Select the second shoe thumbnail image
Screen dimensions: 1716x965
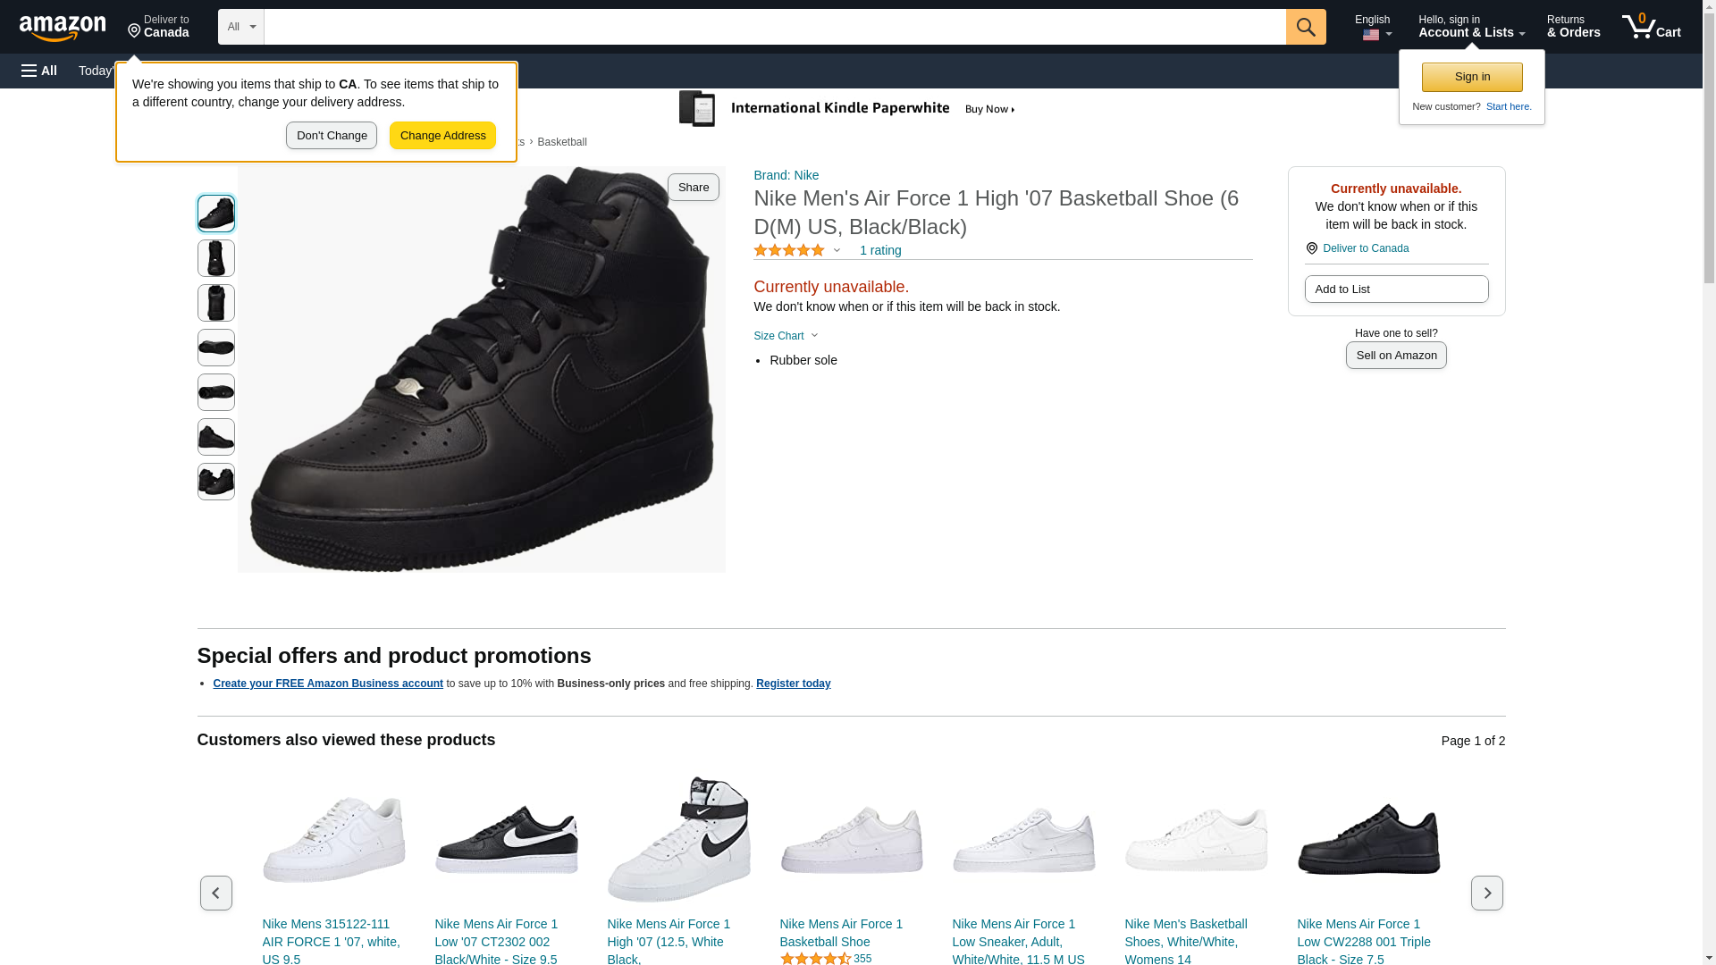pos(216,258)
